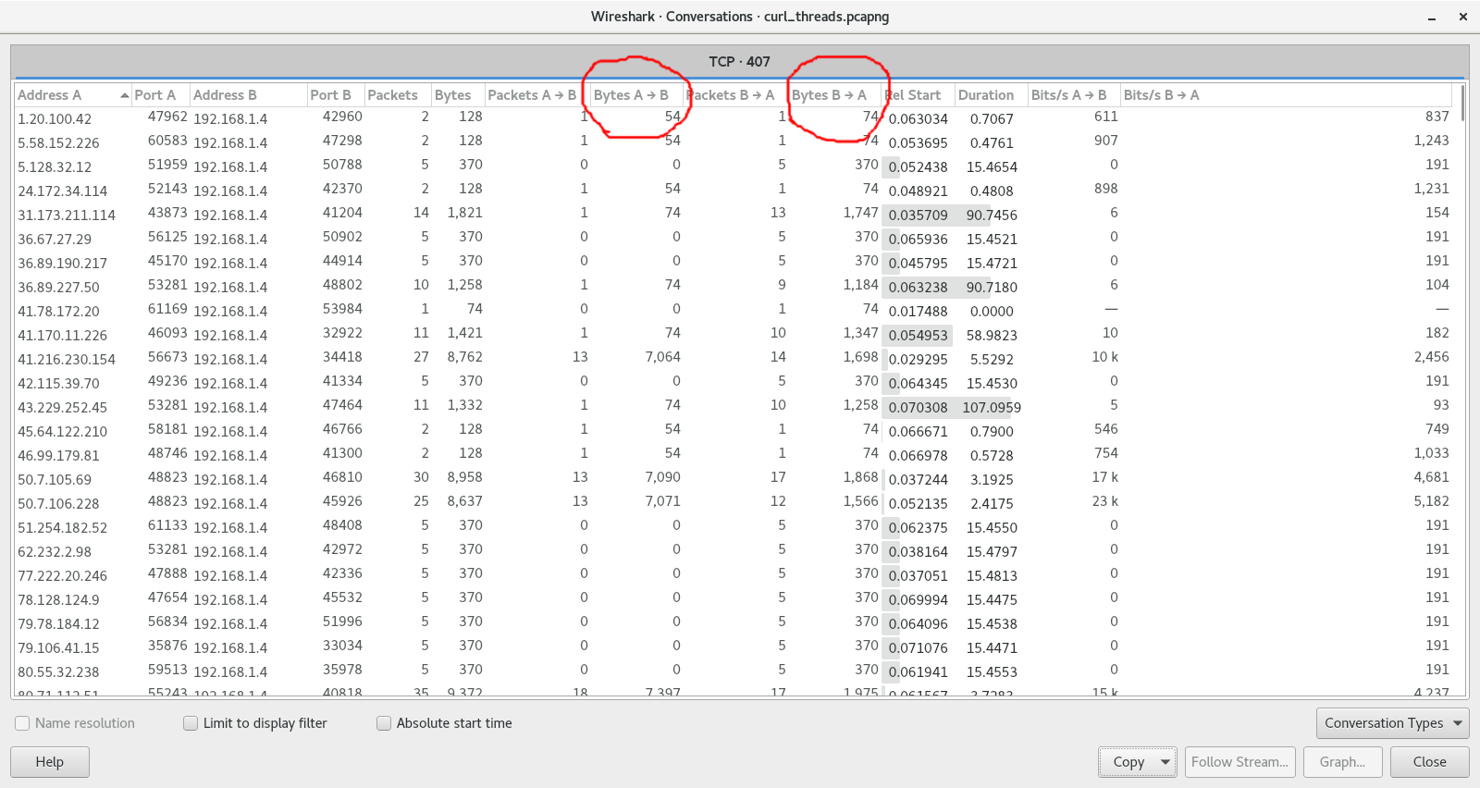Screen dimensions: 1480x788
Task: Click the Address A sort arrow indicator
Action: tap(124, 95)
